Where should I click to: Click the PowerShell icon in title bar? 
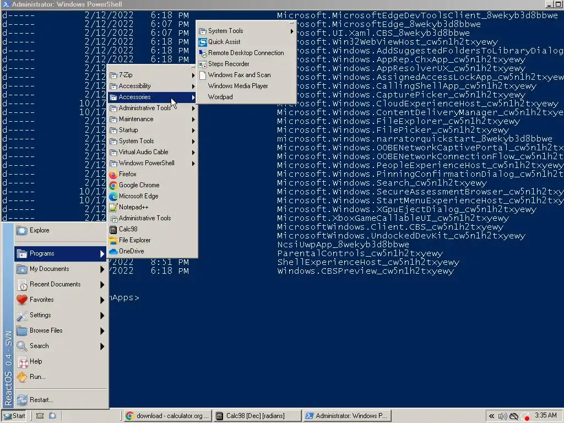pos(6,4)
